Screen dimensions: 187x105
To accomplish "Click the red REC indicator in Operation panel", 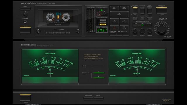I will pyautogui.click(x=99, y=14).
